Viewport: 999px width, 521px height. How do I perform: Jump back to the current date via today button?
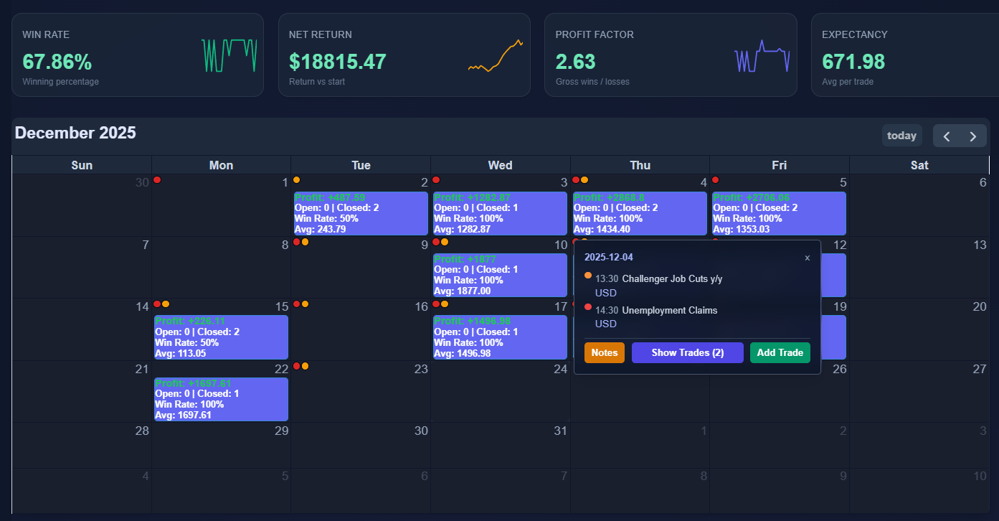coord(901,135)
